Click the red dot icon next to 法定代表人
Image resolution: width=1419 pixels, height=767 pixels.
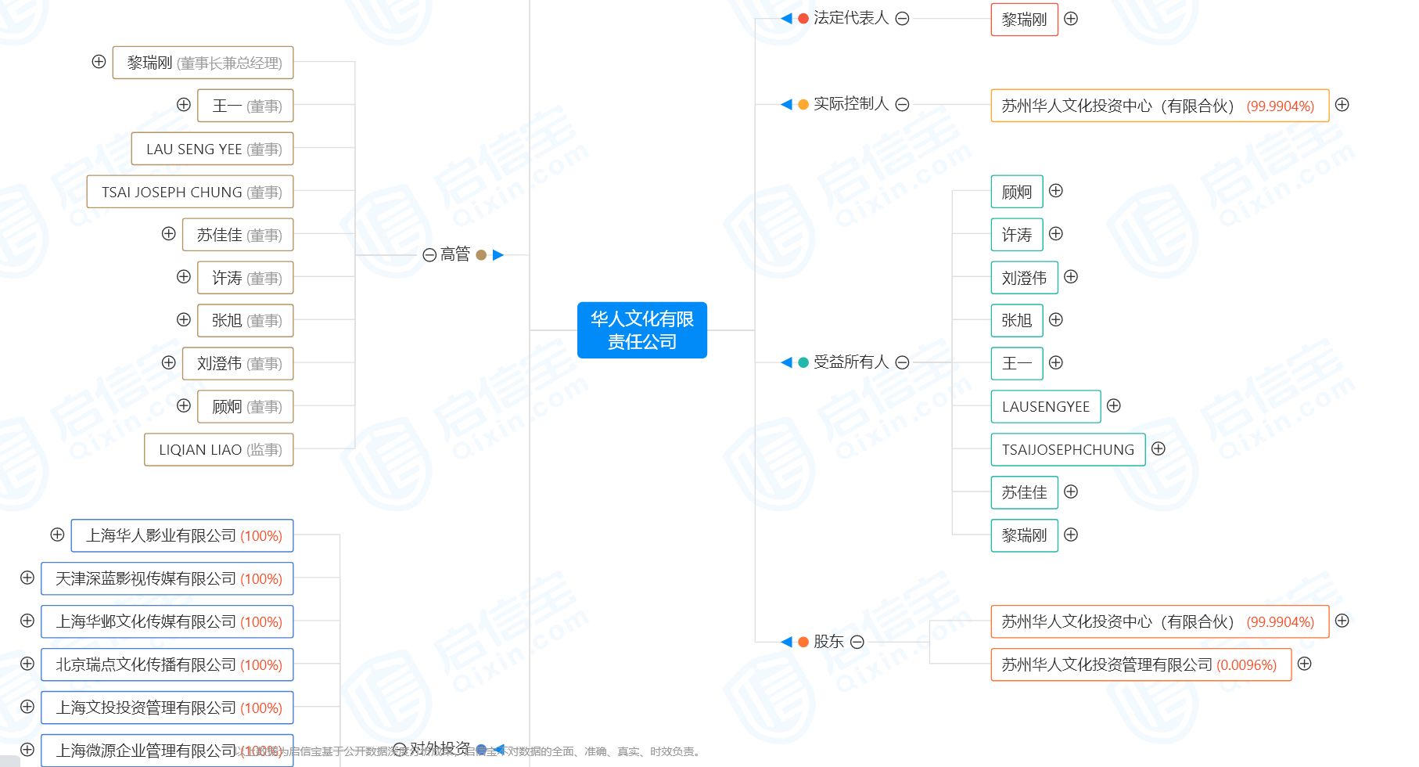(x=803, y=19)
